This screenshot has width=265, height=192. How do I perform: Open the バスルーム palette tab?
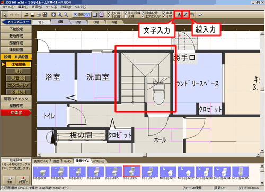coord(99,161)
